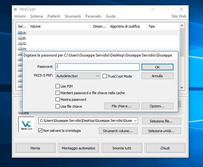203x167 pixels.
Task: Click the File chiave... button
Action: pyautogui.click(x=120, y=106)
